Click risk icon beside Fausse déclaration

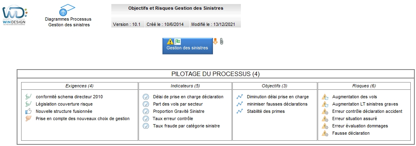click(x=325, y=133)
